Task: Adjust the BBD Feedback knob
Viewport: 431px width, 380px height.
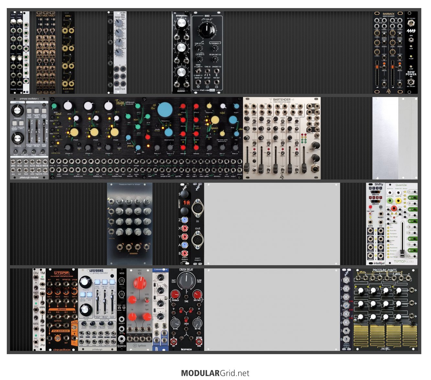Action: coord(215,48)
